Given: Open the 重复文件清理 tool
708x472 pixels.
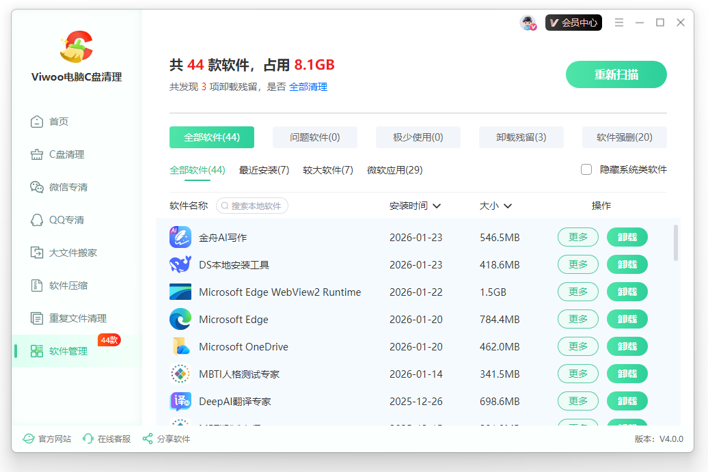Looking at the screenshot, I should [x=65, y=318].
